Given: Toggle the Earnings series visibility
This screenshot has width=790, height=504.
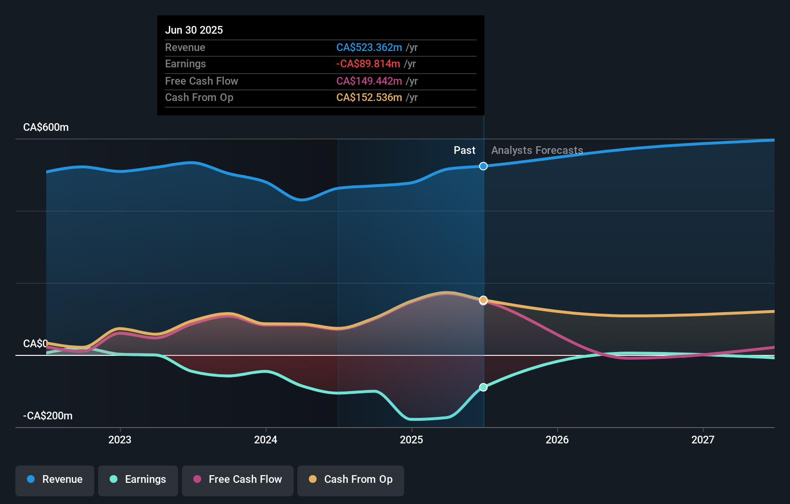Looking at the screenshot, I should [138, 480].
